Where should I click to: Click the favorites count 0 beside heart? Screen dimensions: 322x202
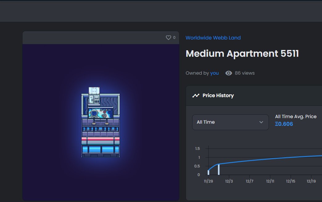tap(174, 38)
